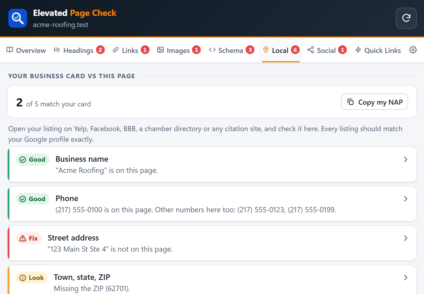Image resolution: width=424 pixels, height=294 pixels.
Task: Click the "123 Main St Ste 4" not found message
Action: pos(110,249)
